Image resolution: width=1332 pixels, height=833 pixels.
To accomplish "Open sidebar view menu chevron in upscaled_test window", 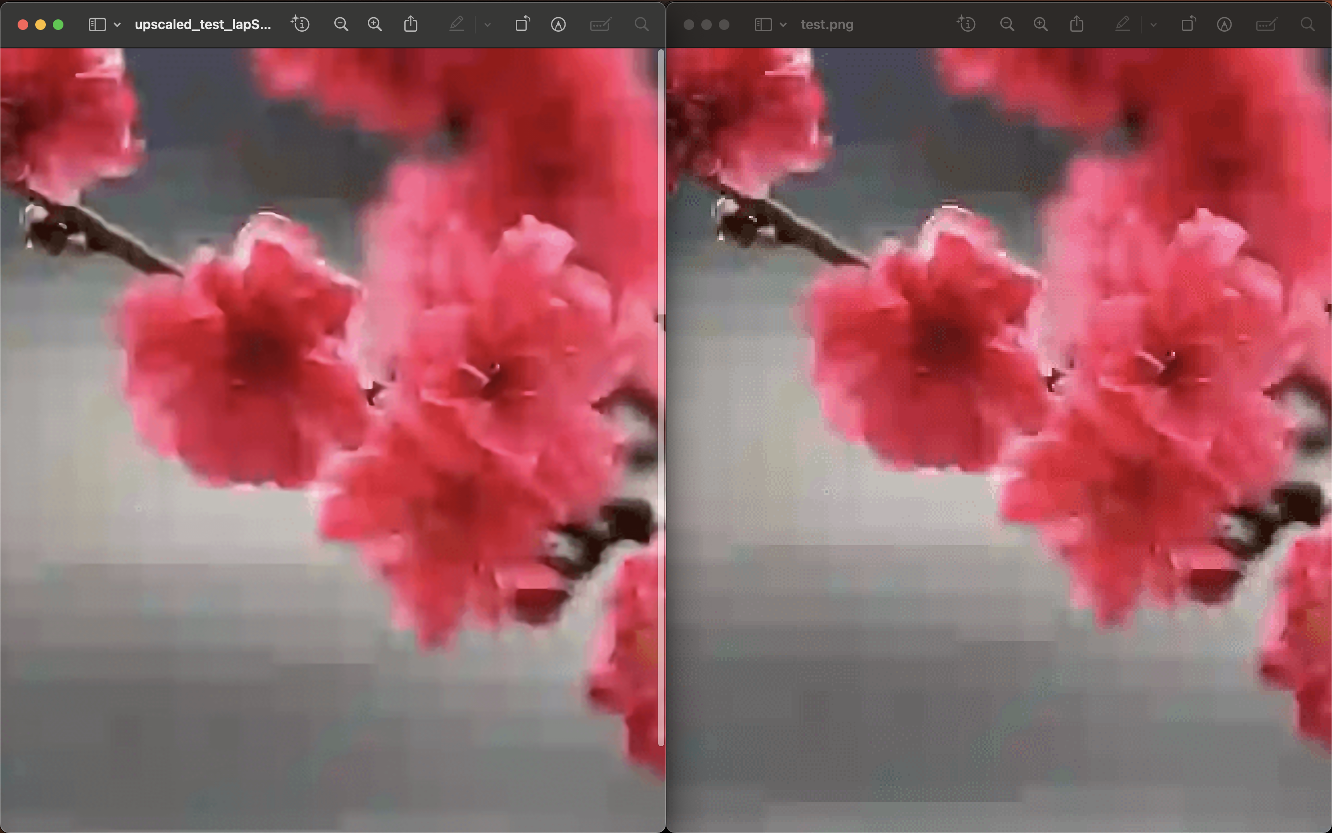I will (x=117, y=25).
